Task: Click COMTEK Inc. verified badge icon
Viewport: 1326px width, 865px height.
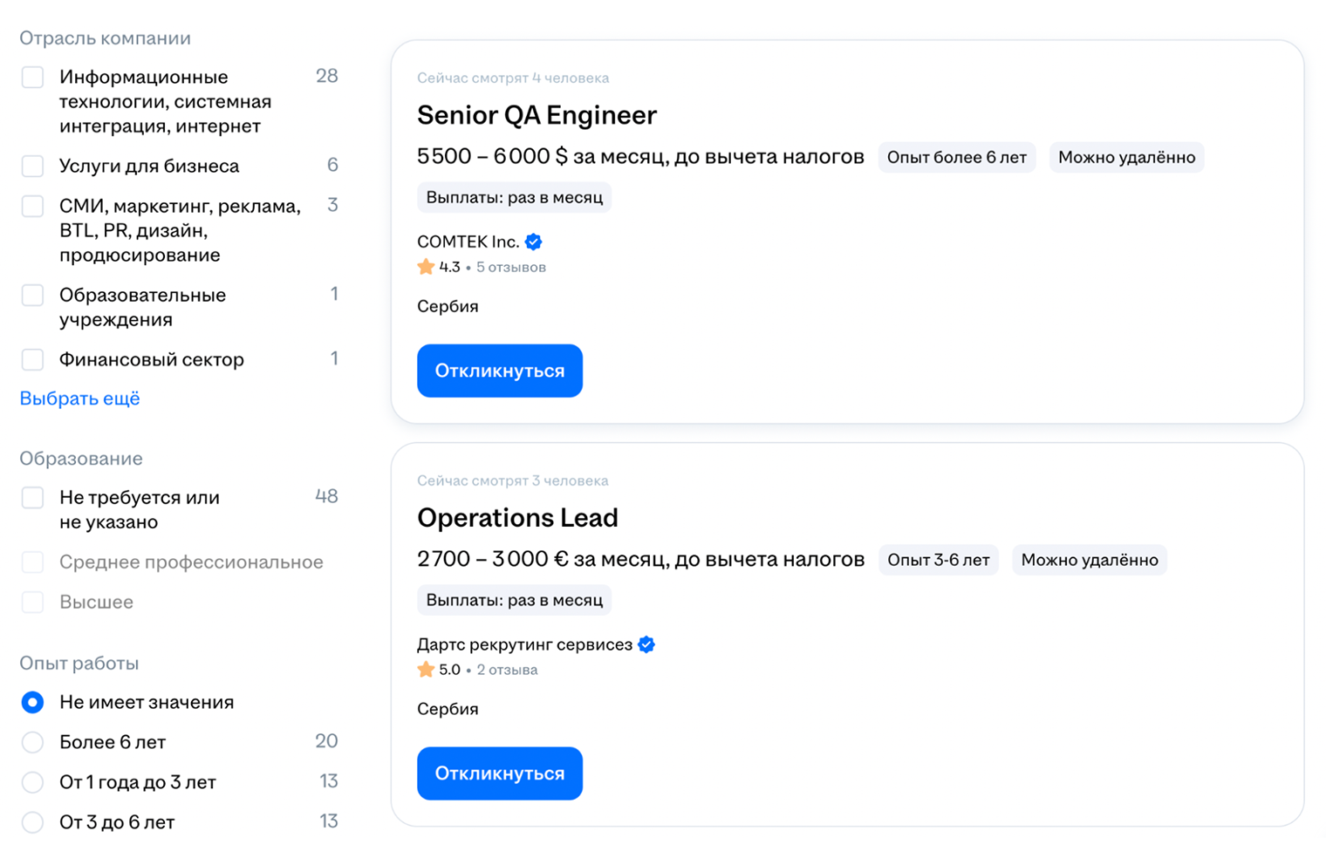Action: coord(534,242)
